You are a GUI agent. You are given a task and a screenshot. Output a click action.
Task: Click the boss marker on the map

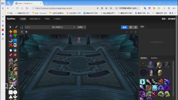[79, 40]
